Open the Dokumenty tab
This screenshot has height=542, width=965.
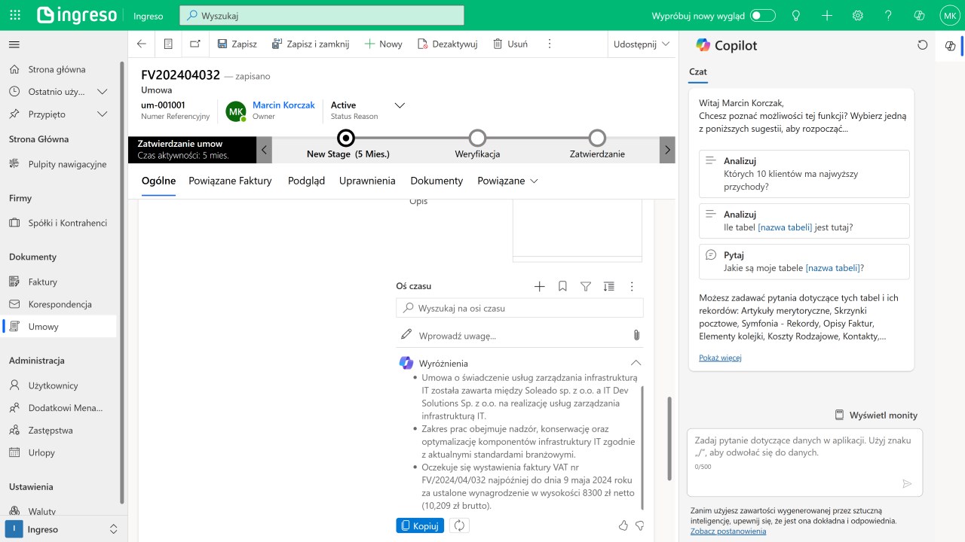437,181
